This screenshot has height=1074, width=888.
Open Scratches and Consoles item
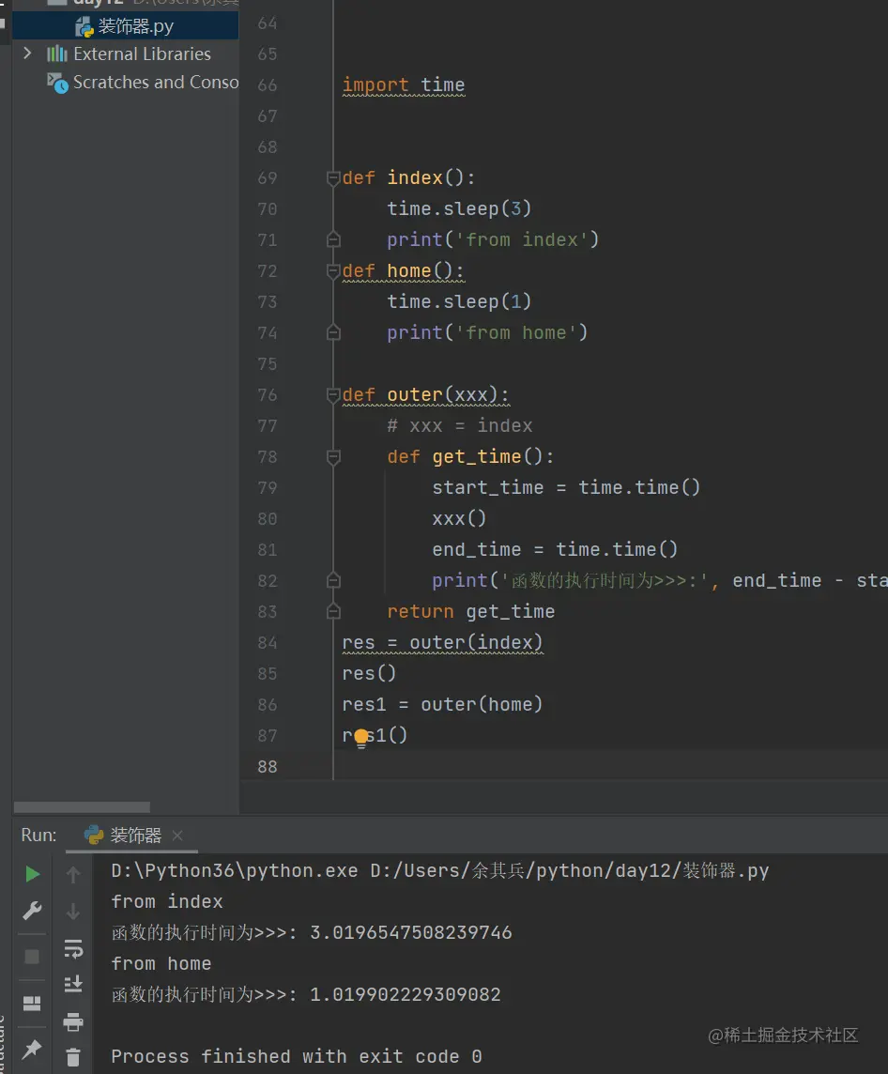pos(156,83)
